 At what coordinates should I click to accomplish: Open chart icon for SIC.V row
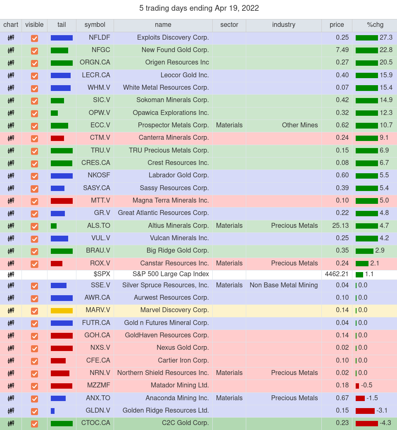point(11,100)
